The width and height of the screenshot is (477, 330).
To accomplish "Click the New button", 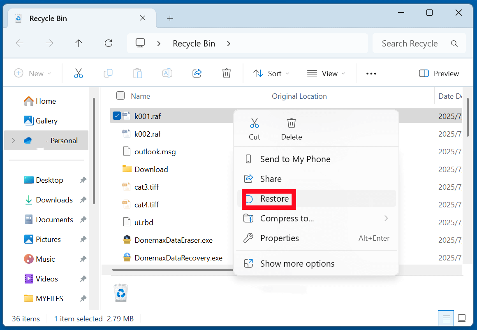I will [x=33, y=73].
